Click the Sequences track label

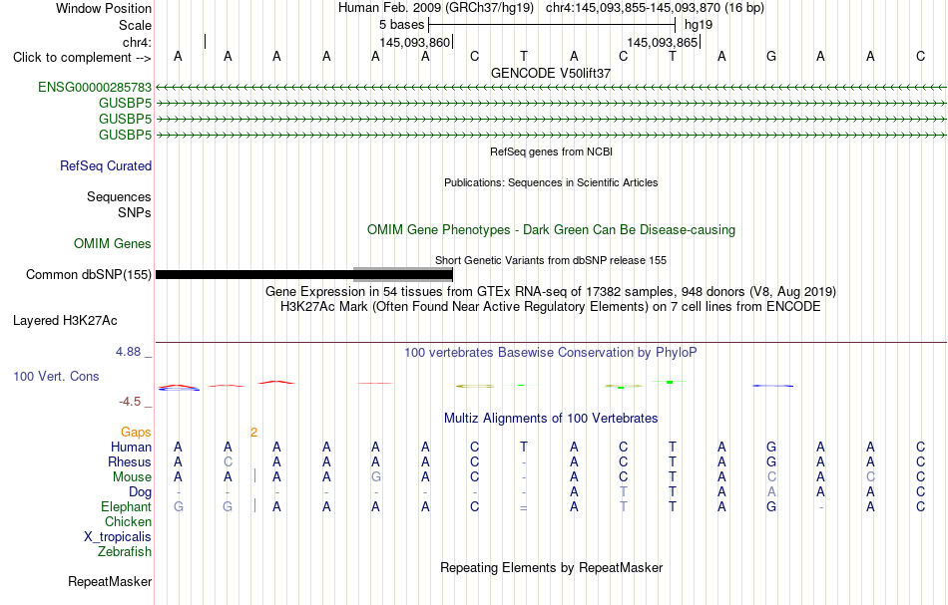pos(119,196)
